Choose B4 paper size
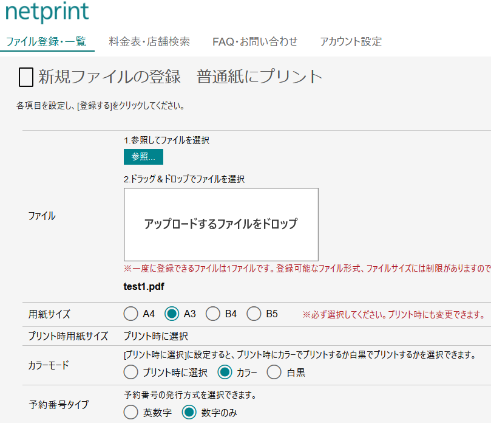The image size is (491, 423). (x=213, y=314)
